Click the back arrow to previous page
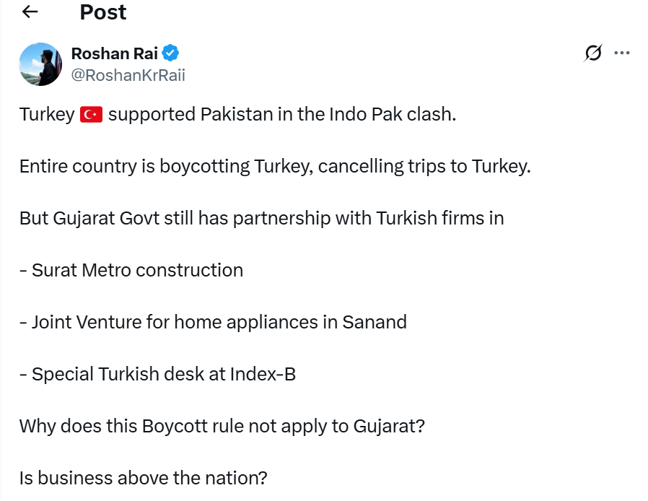Viewport: 648px width, 501px height. click(30, 12)
